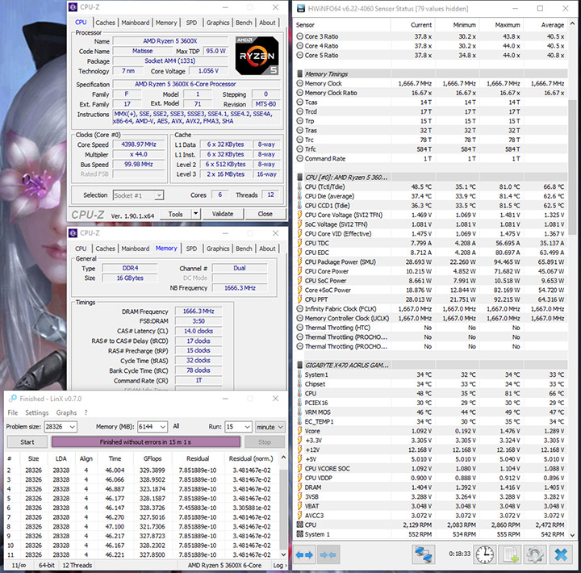581x573 pixels.
Task: Click lightning icon beside DRAM voltage row
Action: pos(299,487)
